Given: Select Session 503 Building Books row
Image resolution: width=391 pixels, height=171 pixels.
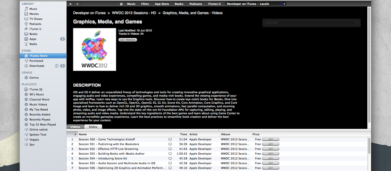Looking at the screenshot, I should coord(217,154).
